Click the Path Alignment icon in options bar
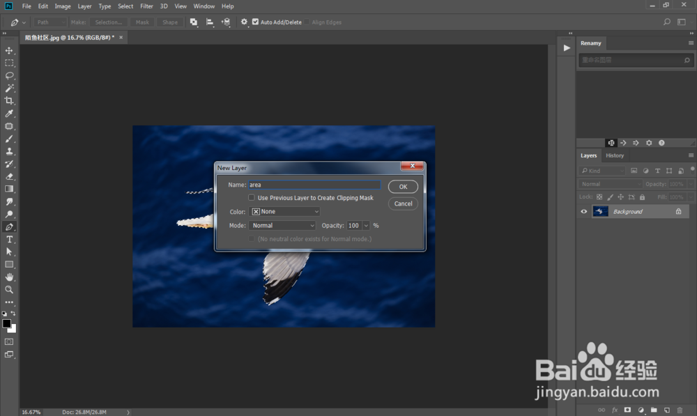The image size is (697, 416). point(210,22)
